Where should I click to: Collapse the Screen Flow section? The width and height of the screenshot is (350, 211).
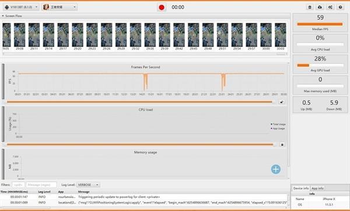point(3,16)
